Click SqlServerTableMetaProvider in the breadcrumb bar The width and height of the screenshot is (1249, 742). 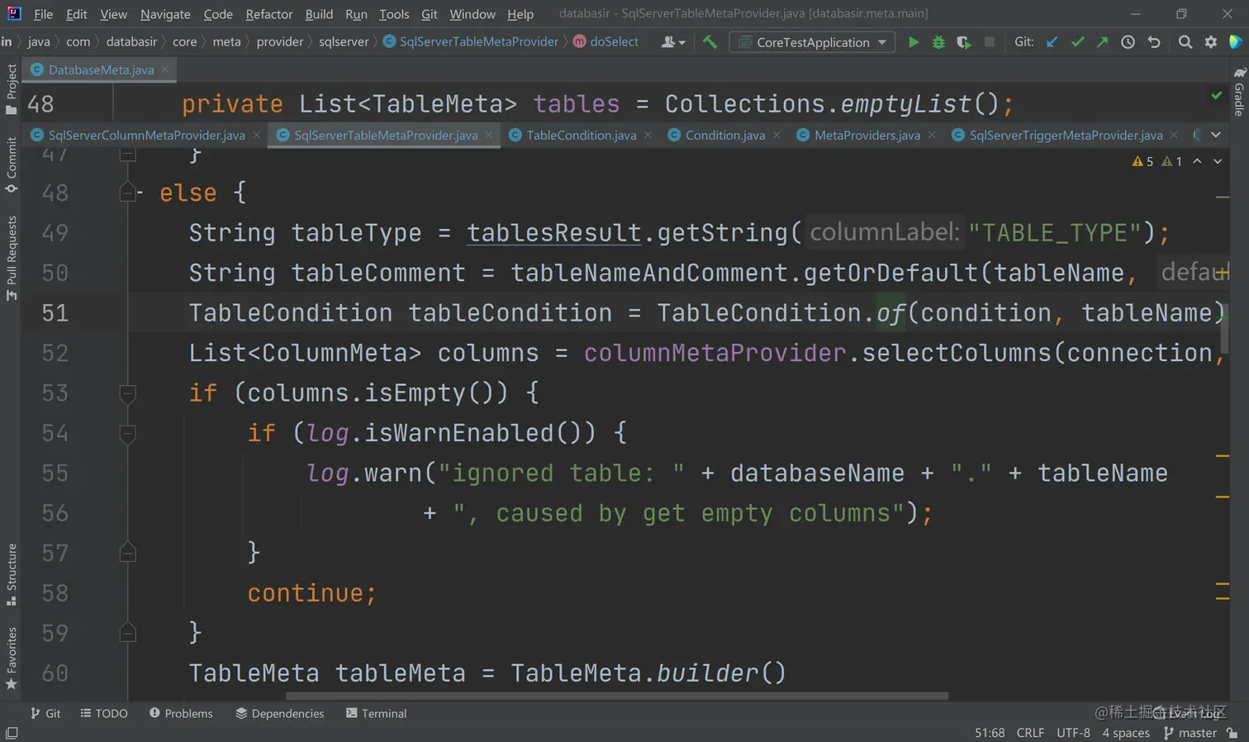(x=471, y=42)
